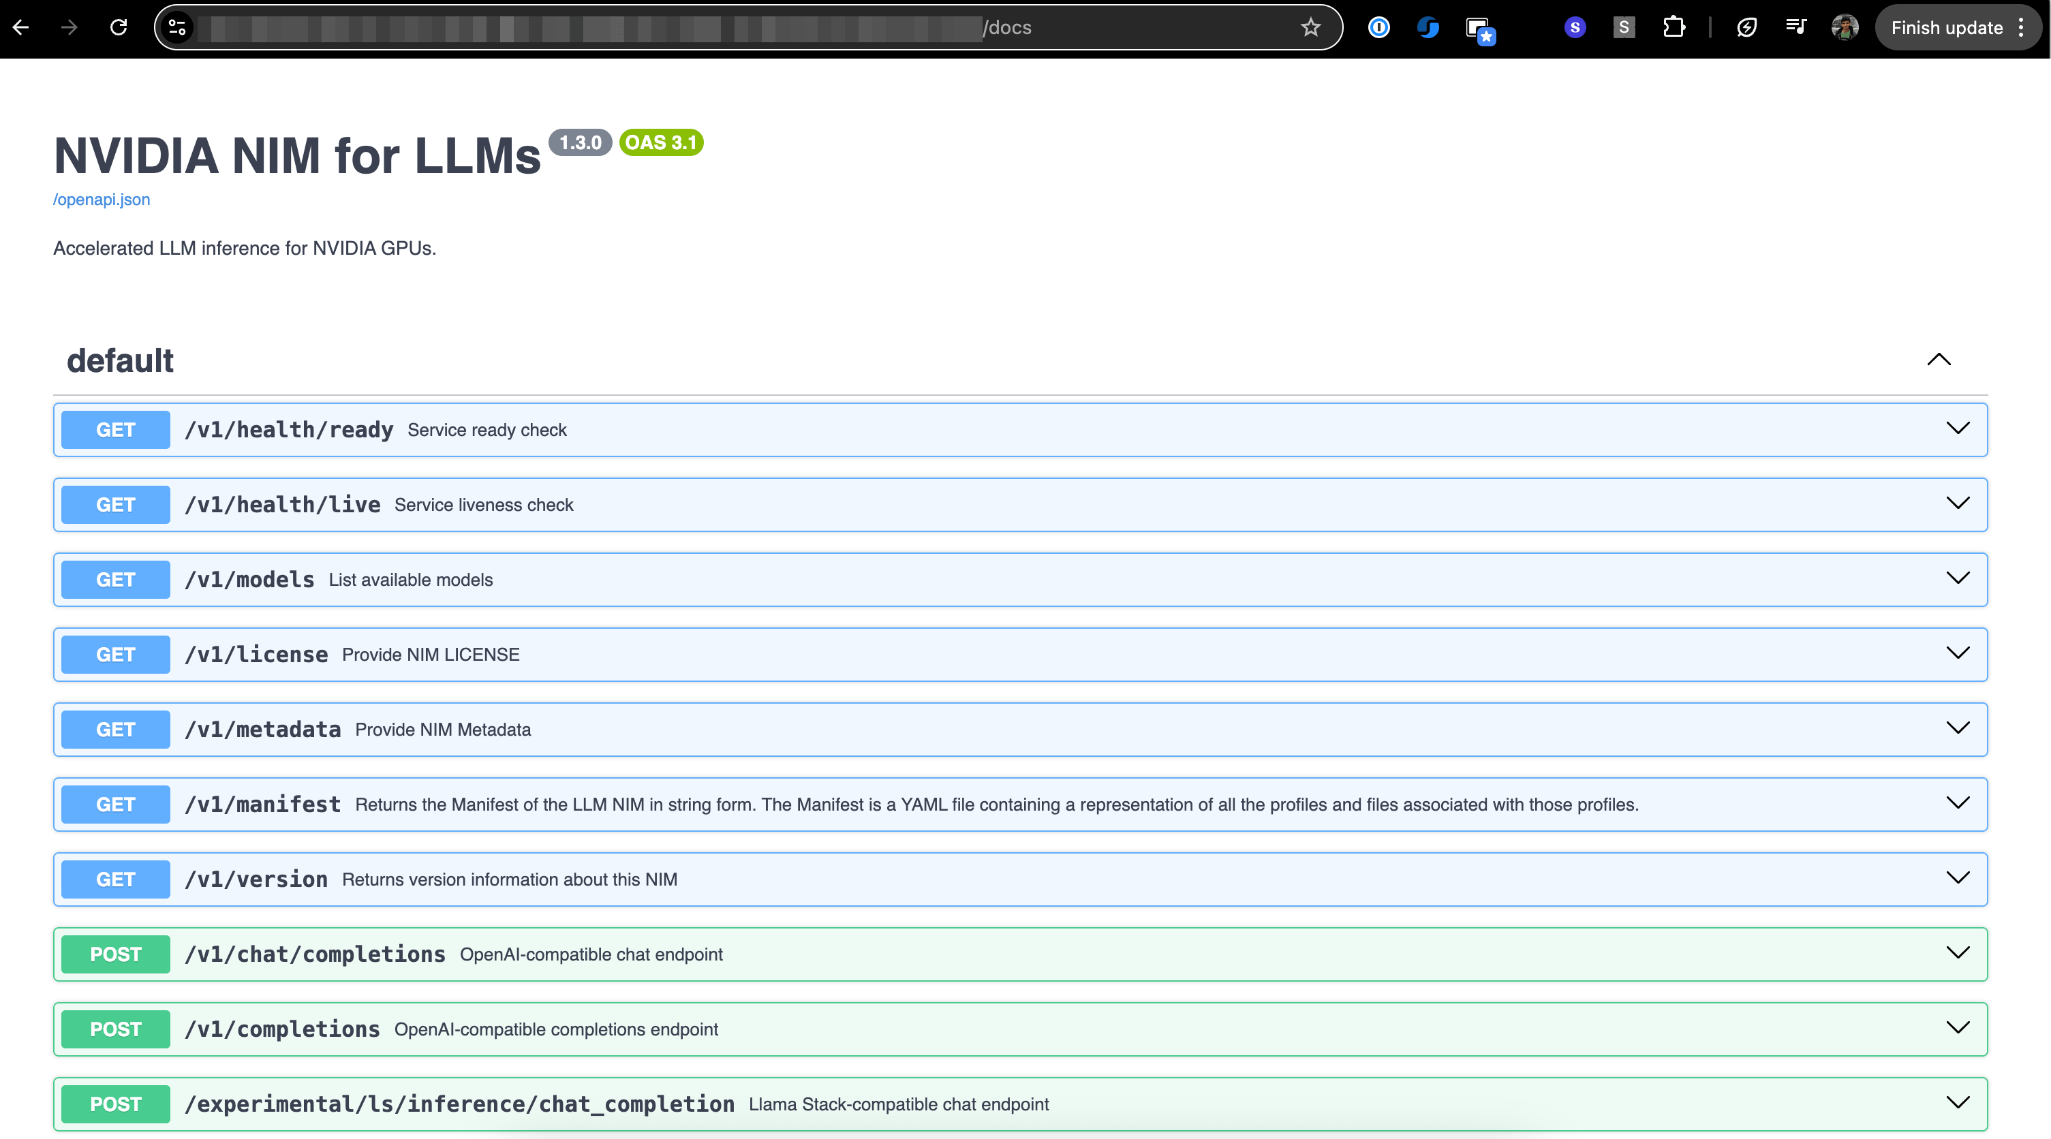
Task: Open the Extensions puzzle icon
Action: (1674, 28)
